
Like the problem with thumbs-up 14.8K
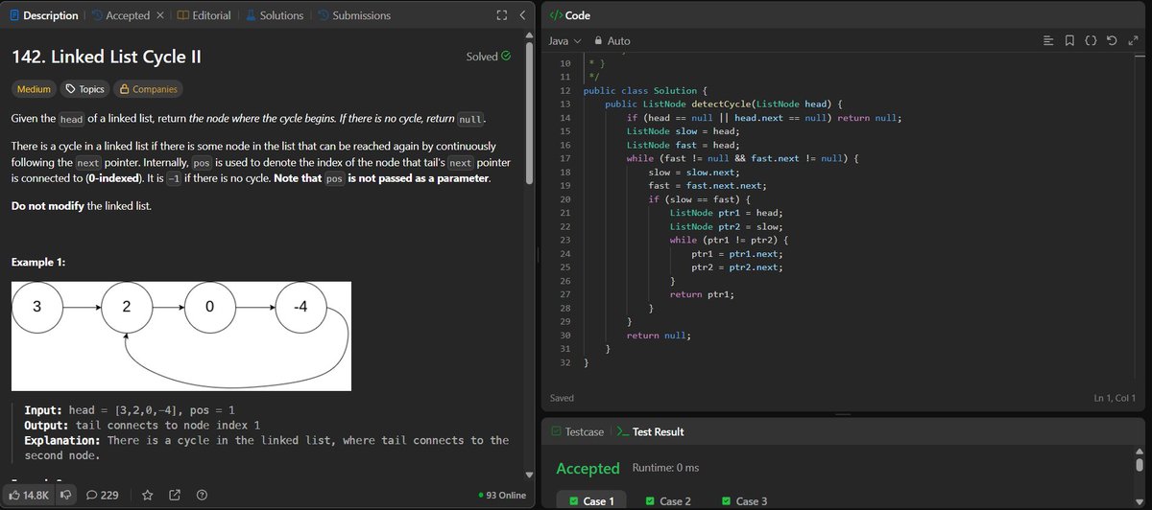point(29,495)
